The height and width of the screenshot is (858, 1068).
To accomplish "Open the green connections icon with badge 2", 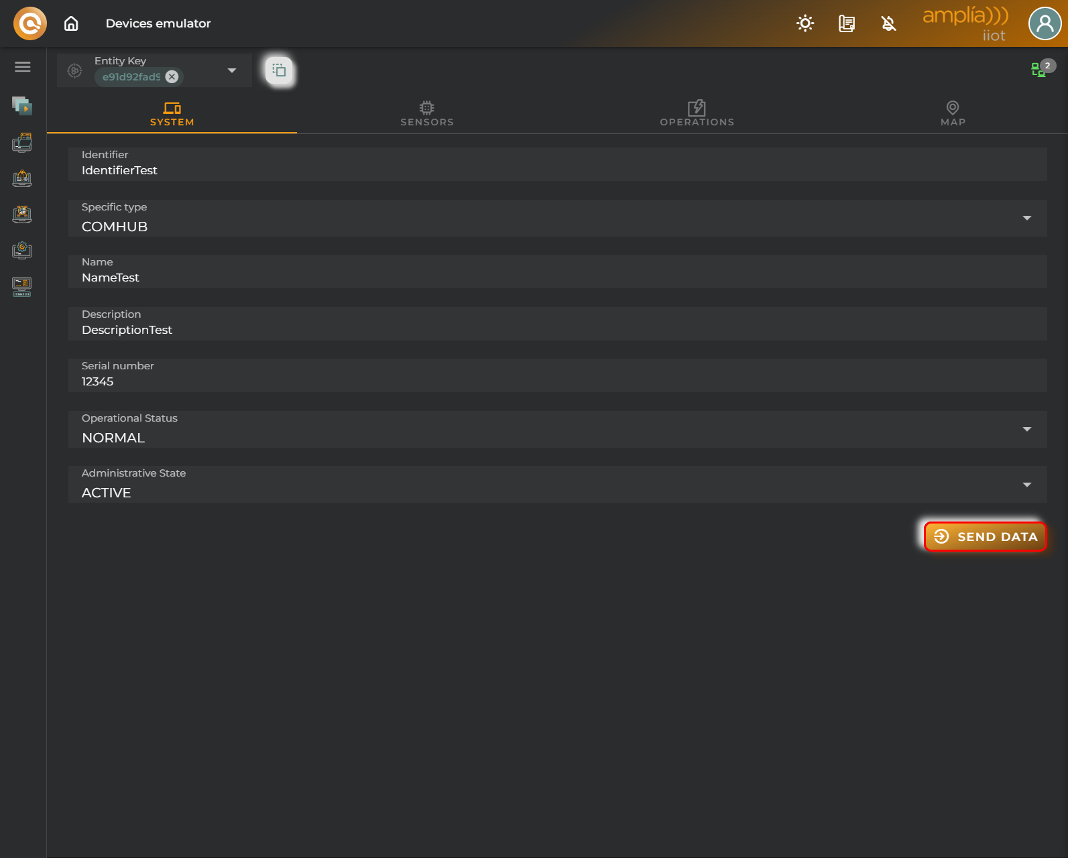I will [1043, 68].
